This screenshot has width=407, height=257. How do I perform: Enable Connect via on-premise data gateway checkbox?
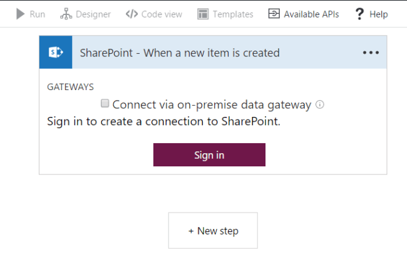(105, 104)
